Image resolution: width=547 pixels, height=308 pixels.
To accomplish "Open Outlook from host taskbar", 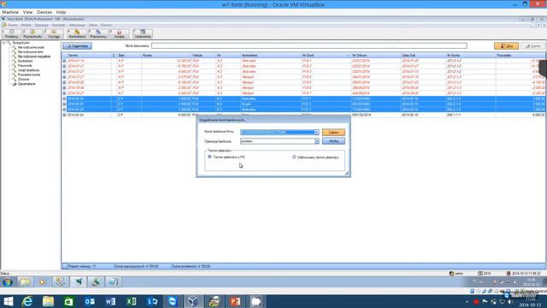I will coord(89,301).
